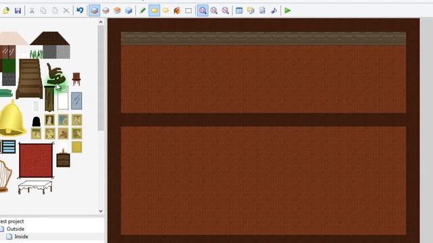Image resolution: width=433 pixels, height=243 pixels.
Task: Pick the golden bell tile
Action: coord(12,119)
